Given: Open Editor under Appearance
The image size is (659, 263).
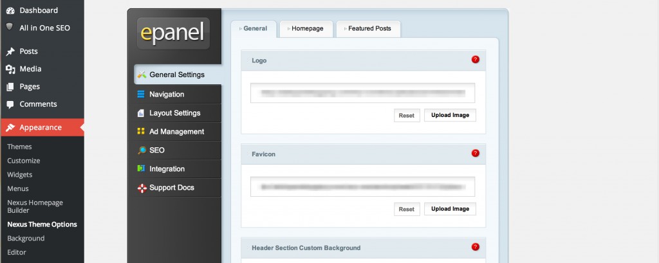Looking at the screenshot, I should (16, 252).
